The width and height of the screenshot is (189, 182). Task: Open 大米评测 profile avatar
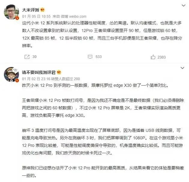click(11, 12)
